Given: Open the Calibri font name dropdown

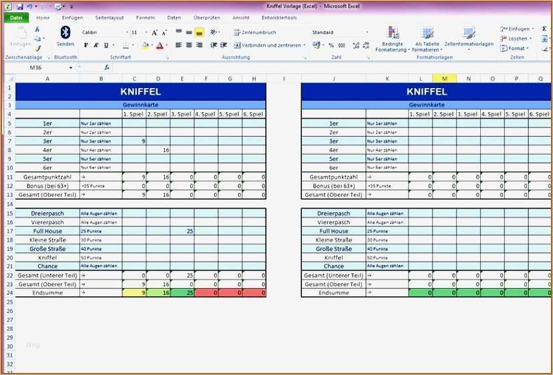Looking at the screenshot, I should point(127,33).
